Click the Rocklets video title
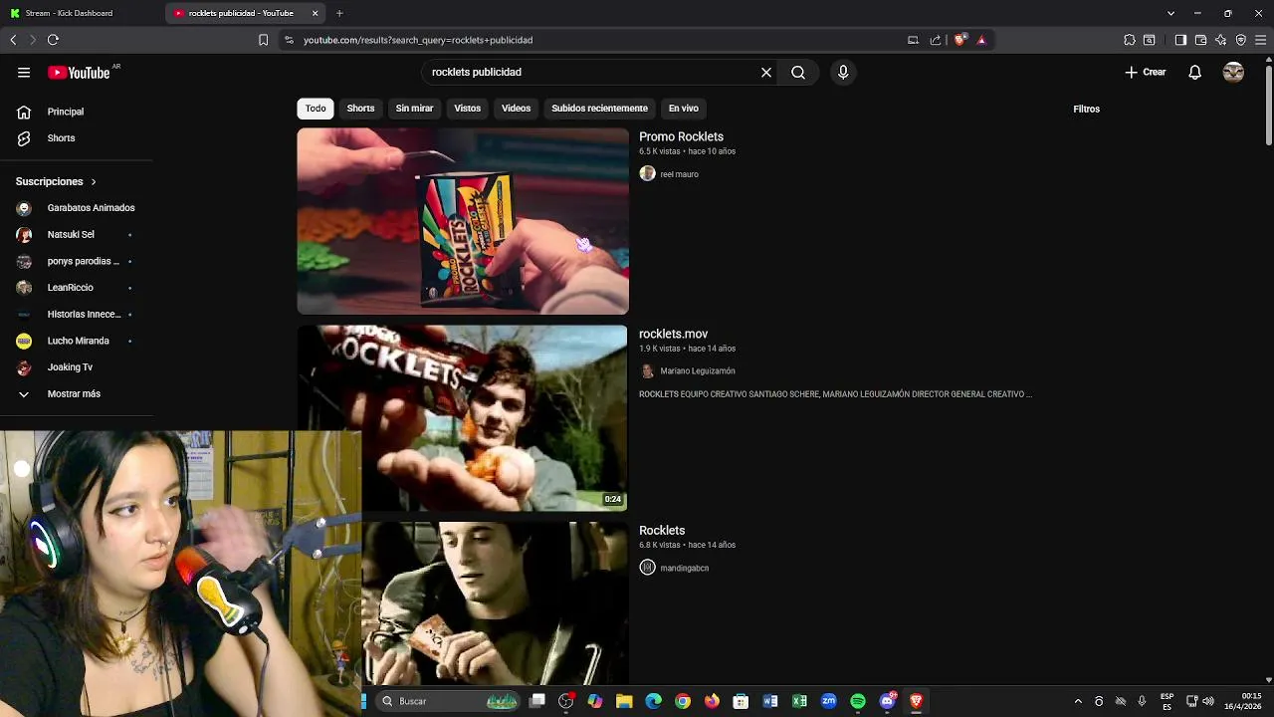Image resolution: width=1274 pixels, height=717 pixels. point(662,531)
